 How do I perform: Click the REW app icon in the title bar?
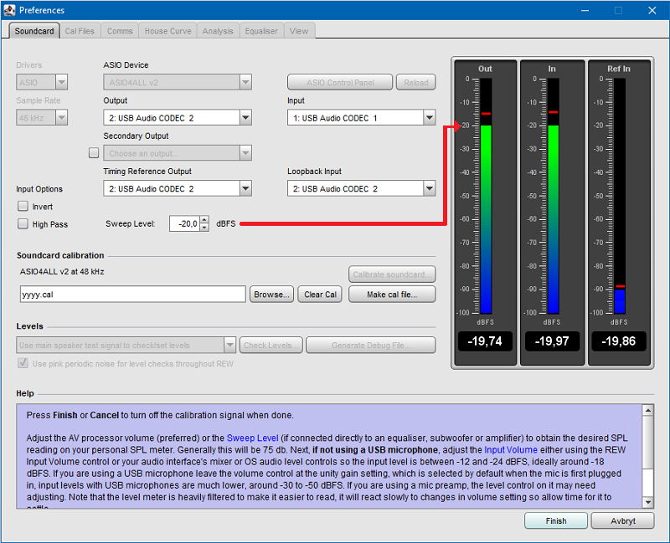pos(9,10)
